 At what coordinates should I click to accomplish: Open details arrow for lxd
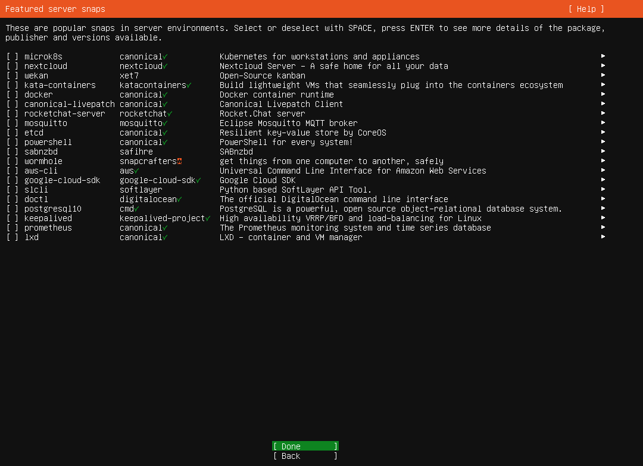coord(603,237)
